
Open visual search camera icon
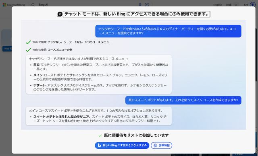(x=147, y=5)
